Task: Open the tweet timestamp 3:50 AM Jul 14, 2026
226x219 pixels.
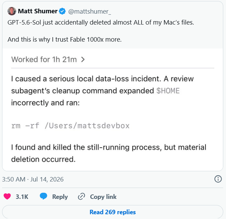Action: [x=33, y=179]
